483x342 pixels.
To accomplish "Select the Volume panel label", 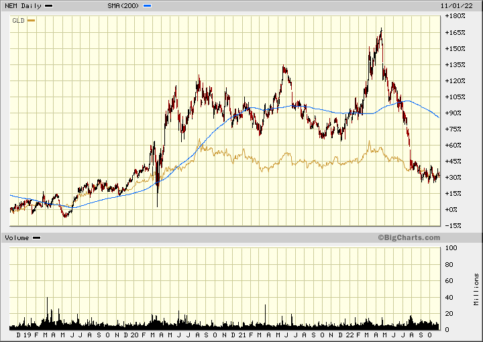I will pyautogui.click(x=17, y=238).
